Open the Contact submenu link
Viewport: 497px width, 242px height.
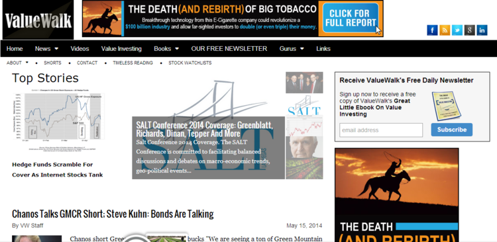coord(87,63)
